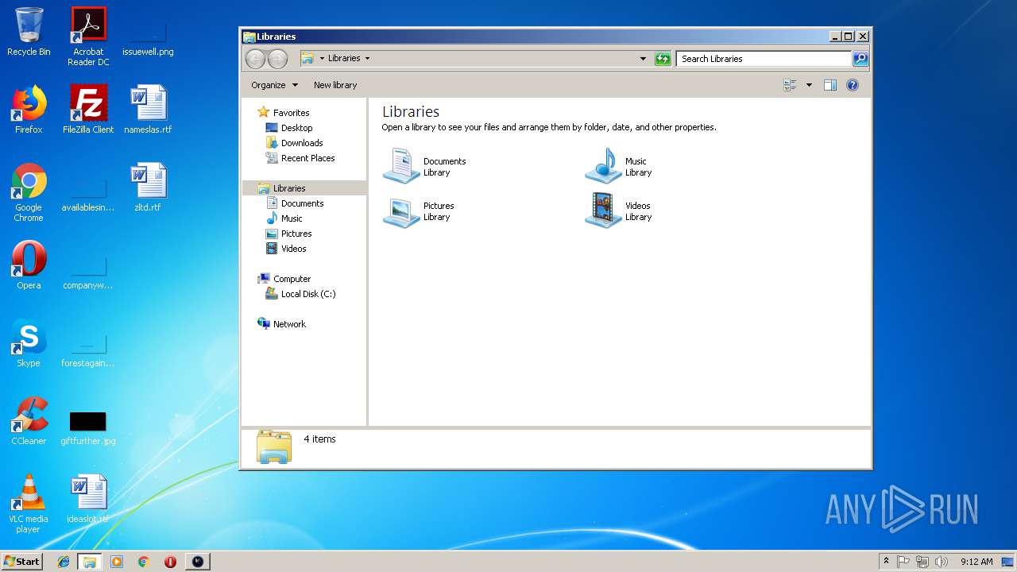Open the Organize menu

tap(274, 85)
